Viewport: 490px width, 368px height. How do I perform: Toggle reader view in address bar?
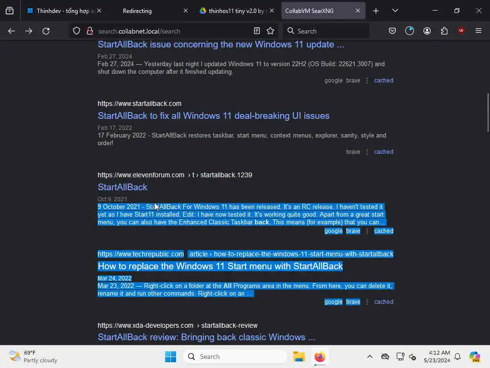click(x=257, y=31)
